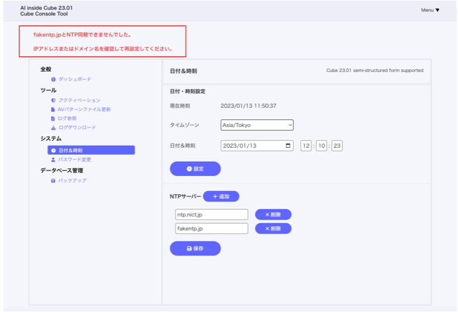Click the backup disk icon
The width and height of the screenshot is (458, 312).
pos(53,181)
